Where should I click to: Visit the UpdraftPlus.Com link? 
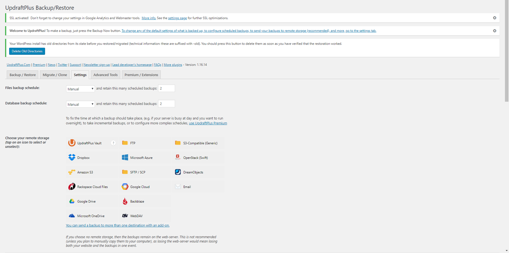click(x=19, y=65)
